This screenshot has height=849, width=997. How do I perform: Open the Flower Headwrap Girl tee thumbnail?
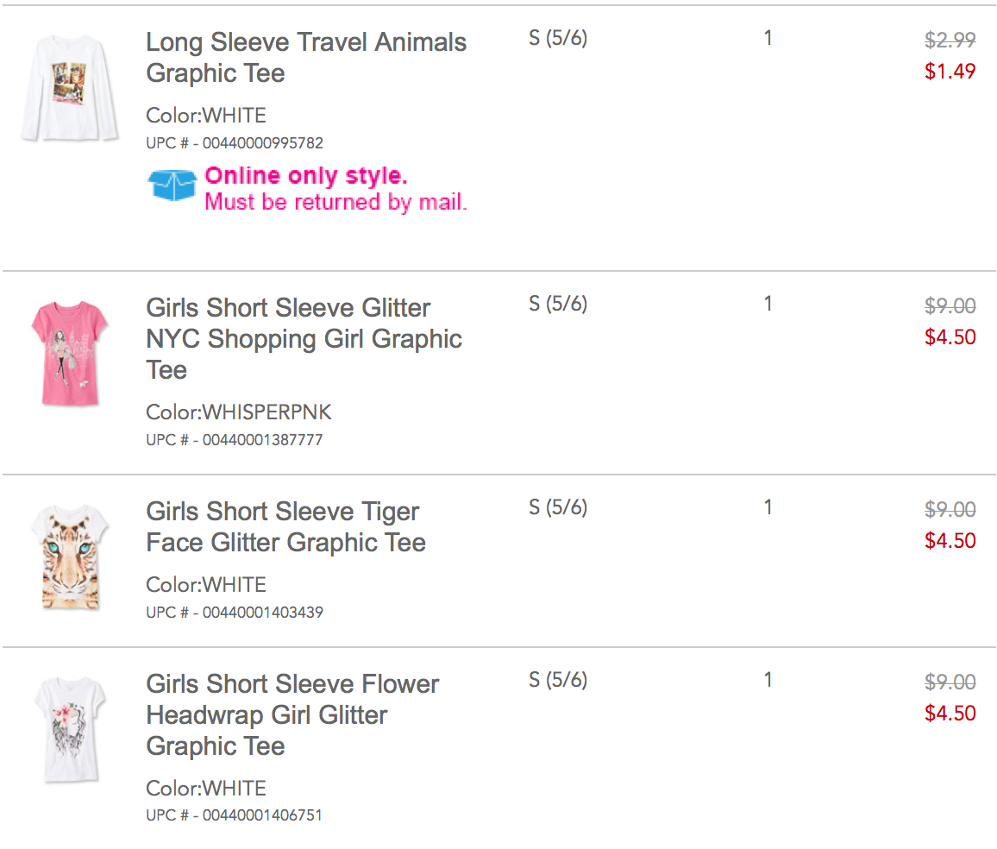pos(69,730)
